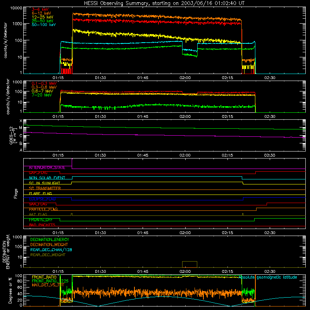This screenshot has width=310, height=310.
Task: Select the 6-12 keV legend label
Action: tap(41, 13)
